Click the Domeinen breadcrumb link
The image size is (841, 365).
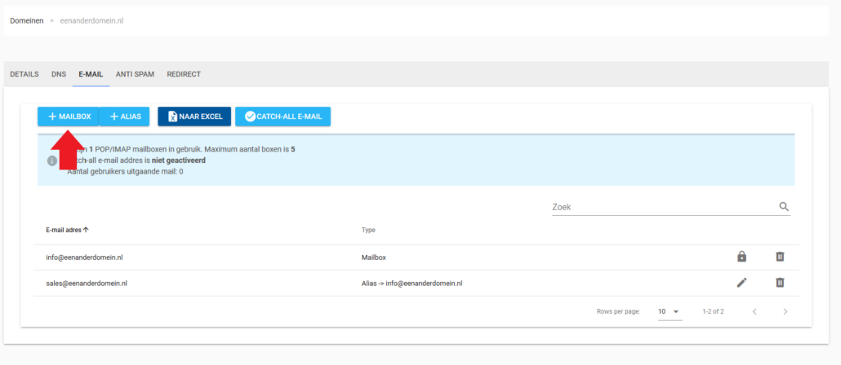click(27, 20)
